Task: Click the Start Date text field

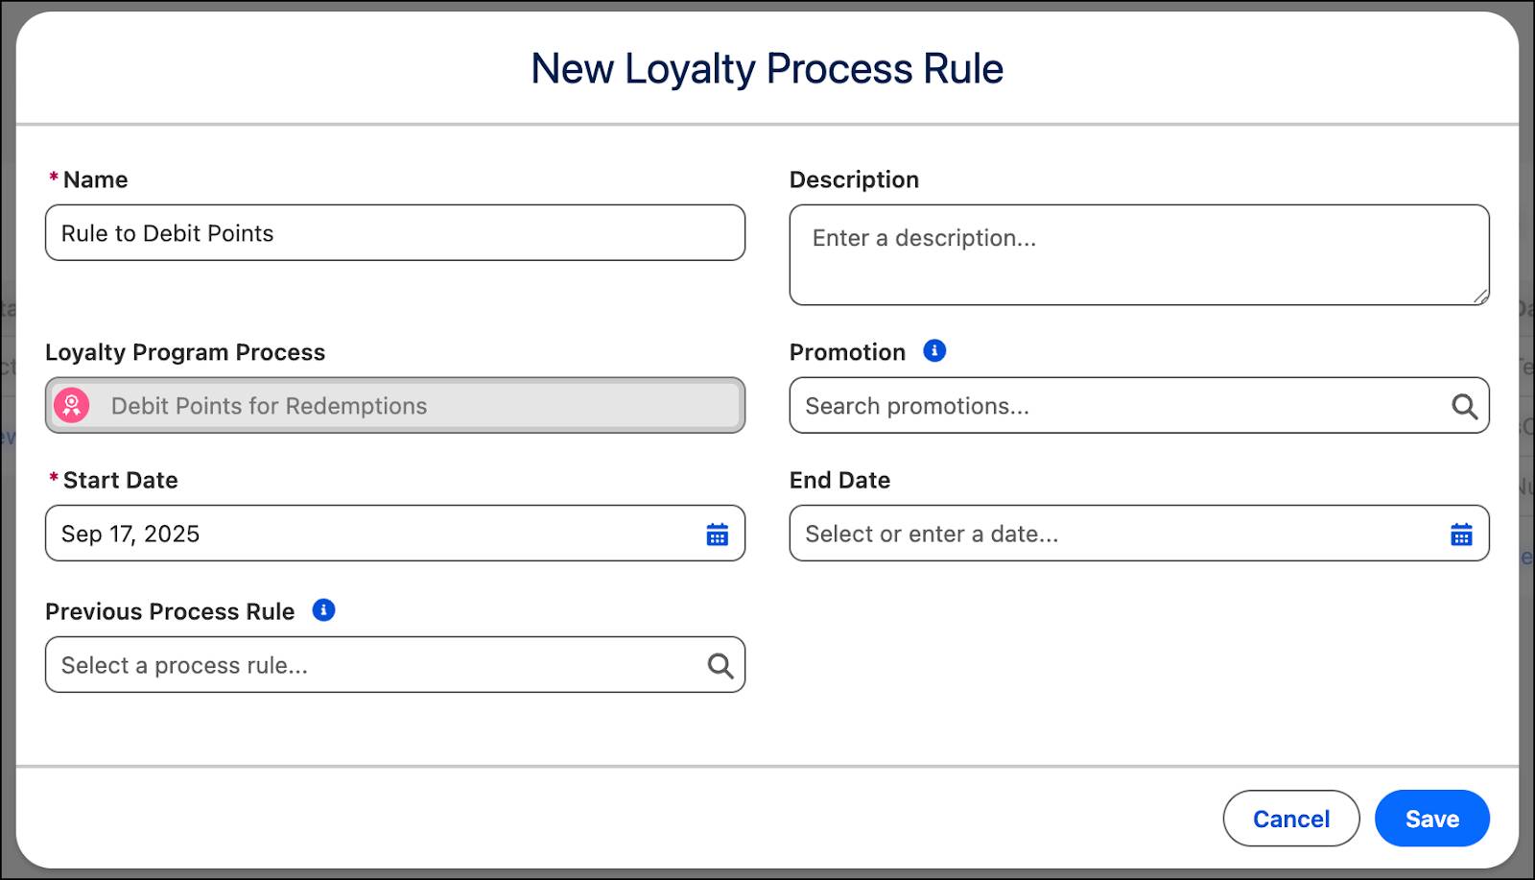Action: pyautogui.click(x=374, y=534)
